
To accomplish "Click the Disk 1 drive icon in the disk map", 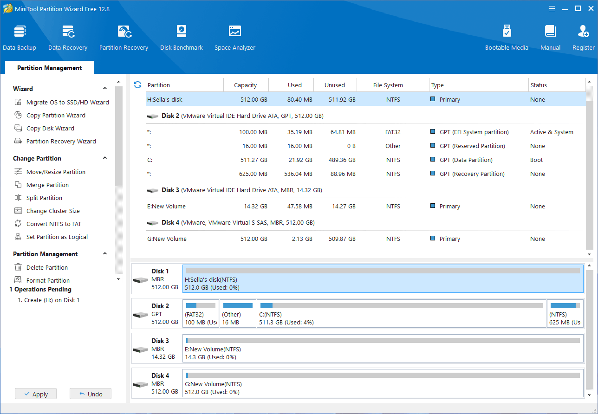I will pos(141,280).
